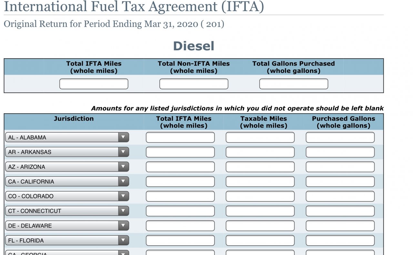Image resolution: width=413 pixels, height=255 pixels.
Task: Click the Purchased Gallons column header
Action: [x=343, y=122]
